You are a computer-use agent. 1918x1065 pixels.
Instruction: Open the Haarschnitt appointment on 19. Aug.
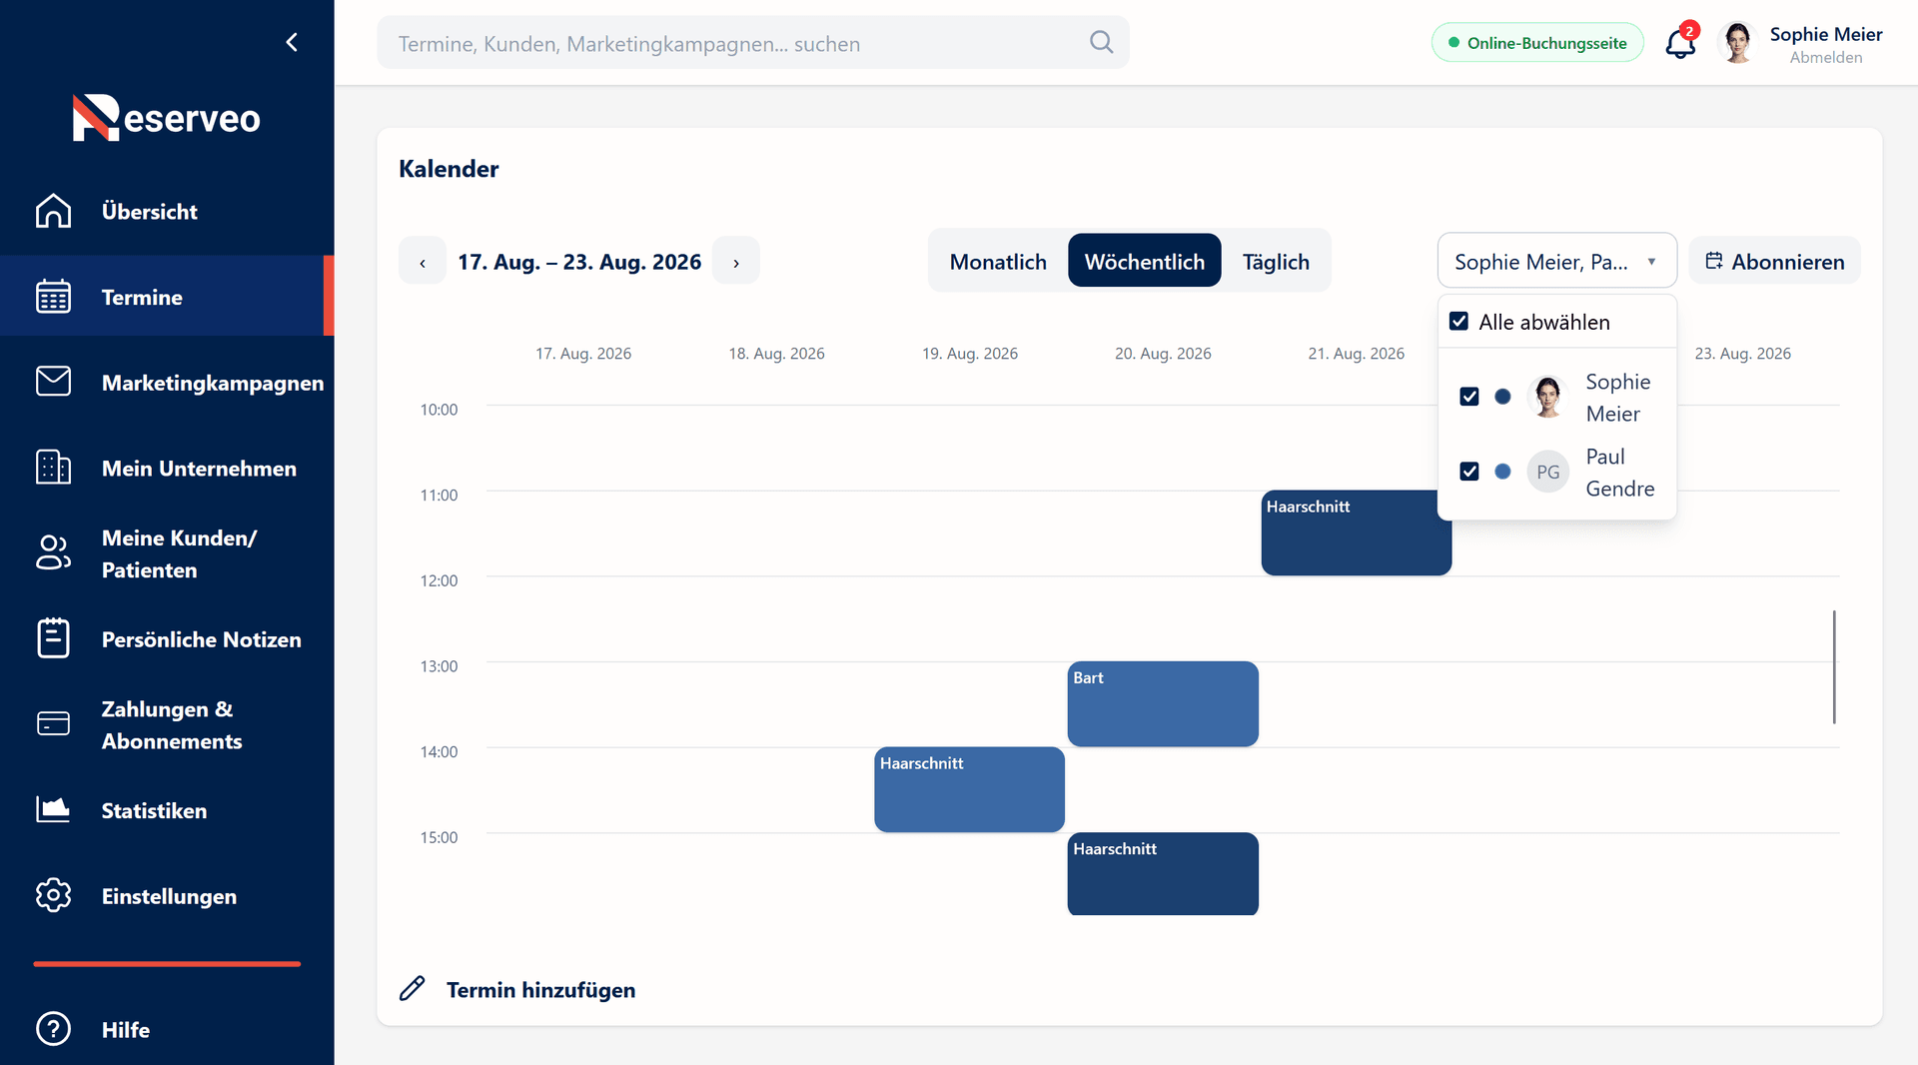(x=969, y=789)
